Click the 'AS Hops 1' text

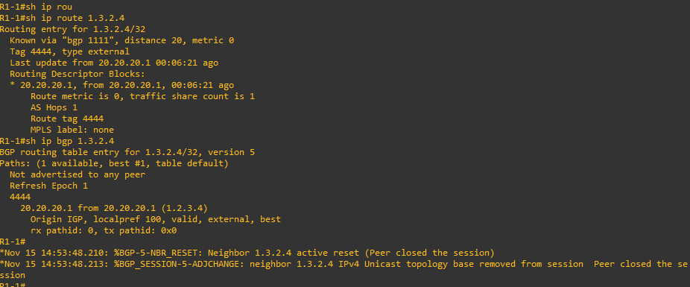tap(54, 107)
